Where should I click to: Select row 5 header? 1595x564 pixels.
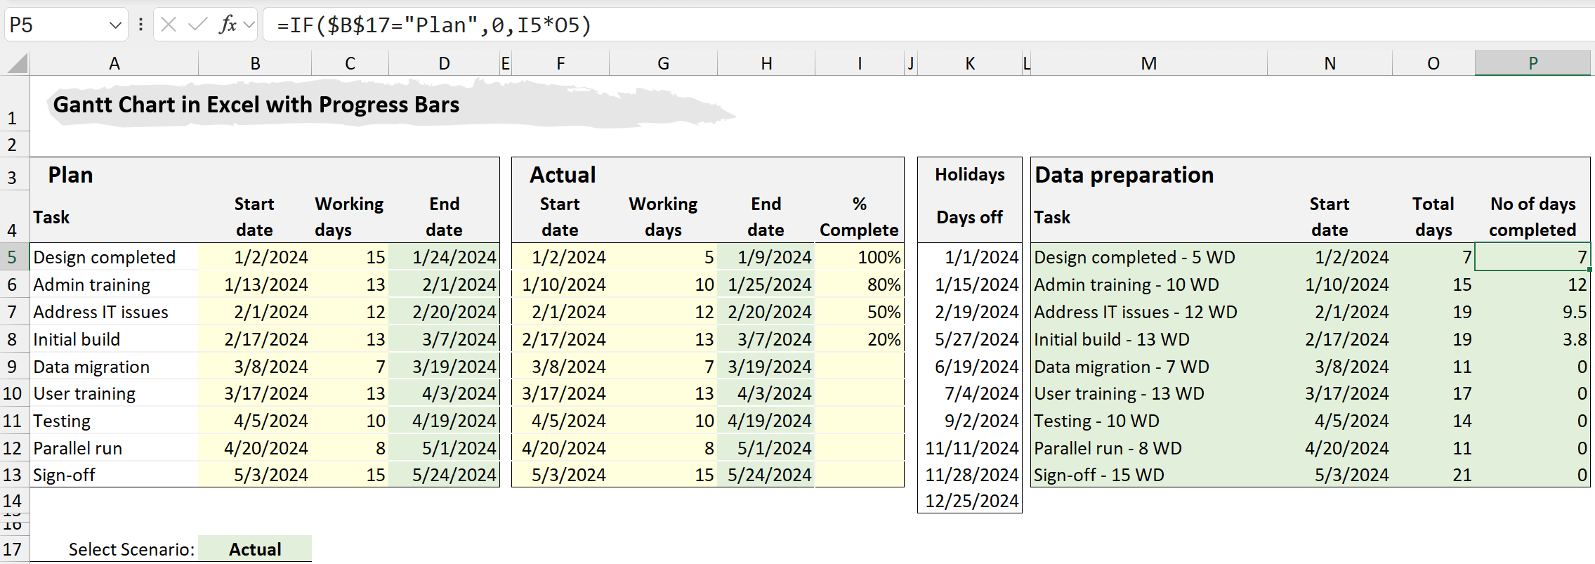(x=13, y=257)
